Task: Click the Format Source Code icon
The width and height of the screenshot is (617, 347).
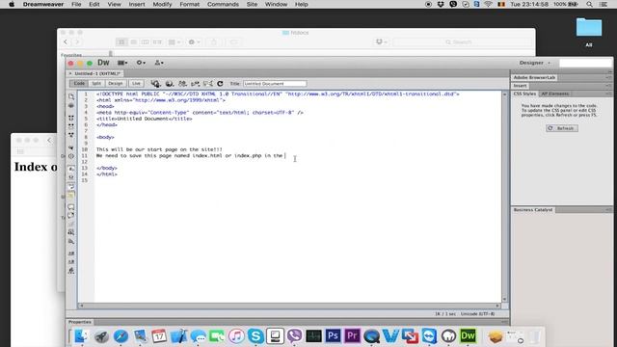Action: 71,271
